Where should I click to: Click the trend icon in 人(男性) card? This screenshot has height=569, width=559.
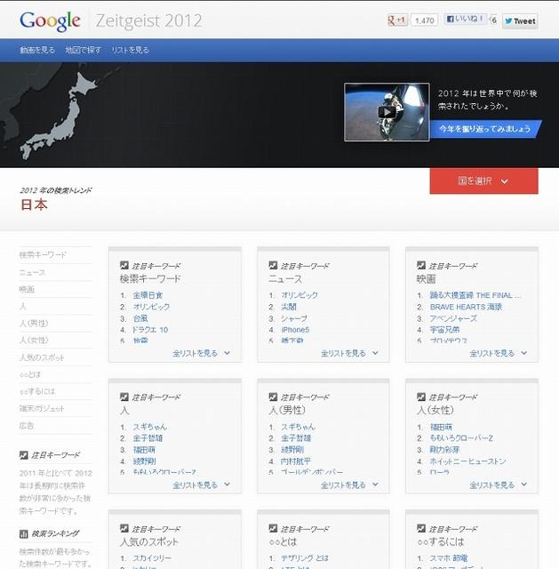click(273, 397)
